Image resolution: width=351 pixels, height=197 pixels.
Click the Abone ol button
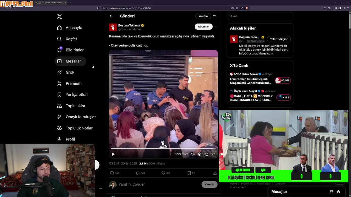(203, 27)
